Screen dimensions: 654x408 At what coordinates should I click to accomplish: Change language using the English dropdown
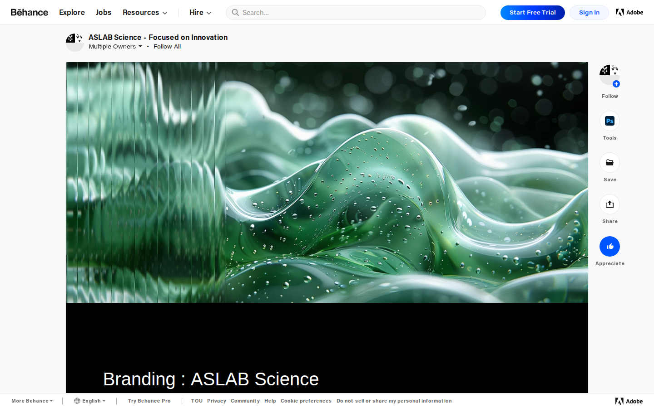[x=89, y=401]
